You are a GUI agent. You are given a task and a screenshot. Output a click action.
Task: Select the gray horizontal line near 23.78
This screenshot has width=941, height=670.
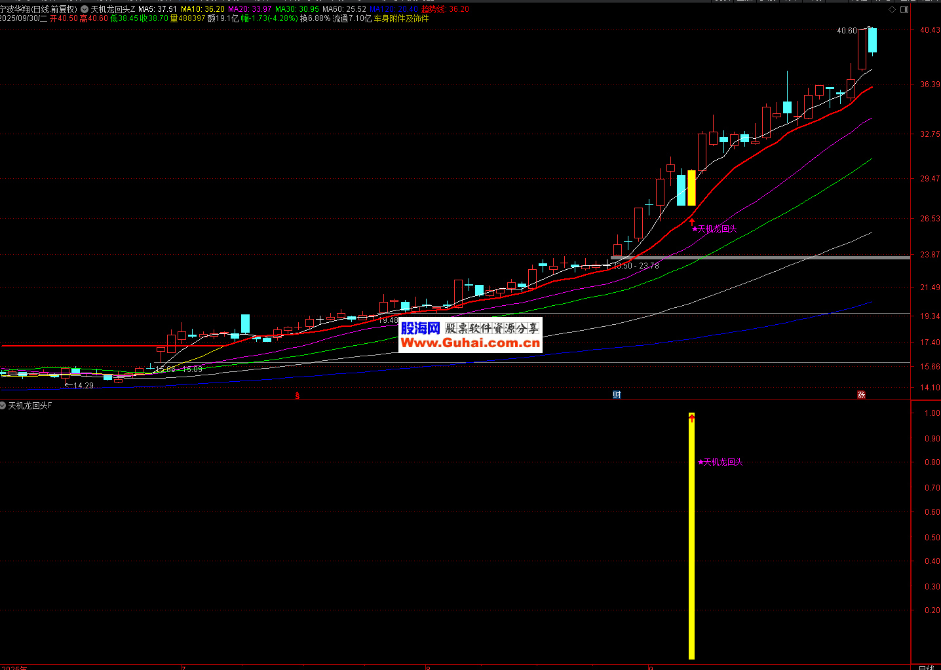786,257
